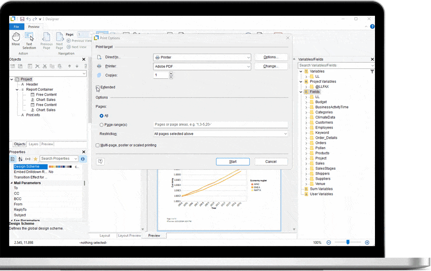The width and height of the screenshot is (431, 271).
Task: Click the Cut scissors in Objects toolbar
Action: point(45,66)
